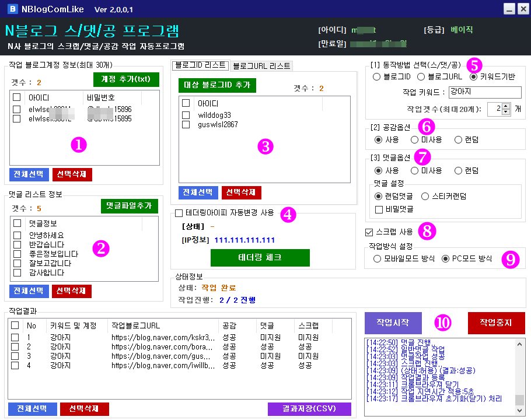Screen dimensions: 531x420
Task: Click the log scrollbar down arrow
Action: tap(519, 411)
